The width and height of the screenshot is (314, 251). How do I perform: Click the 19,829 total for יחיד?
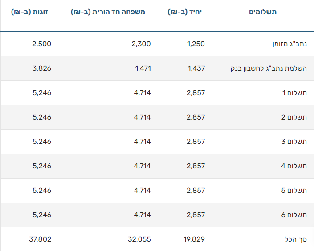click(194, 239)
